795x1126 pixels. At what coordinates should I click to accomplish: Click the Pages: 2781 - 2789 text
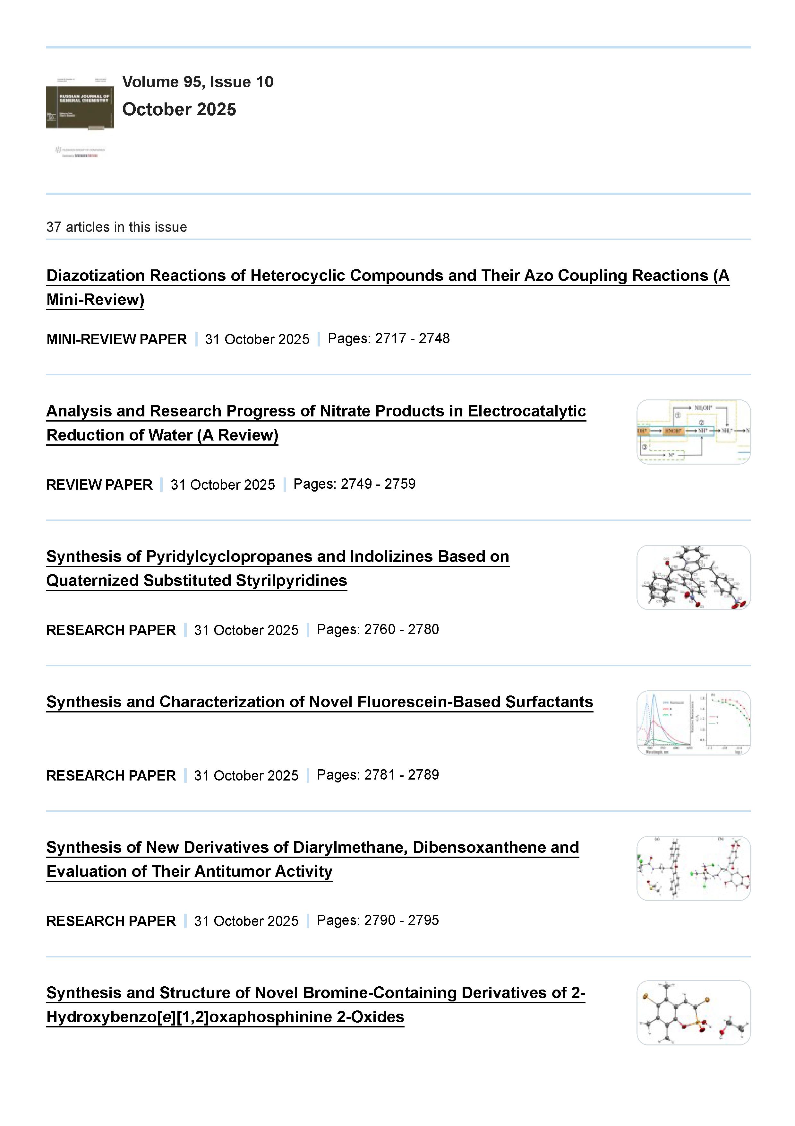(377, 775)
